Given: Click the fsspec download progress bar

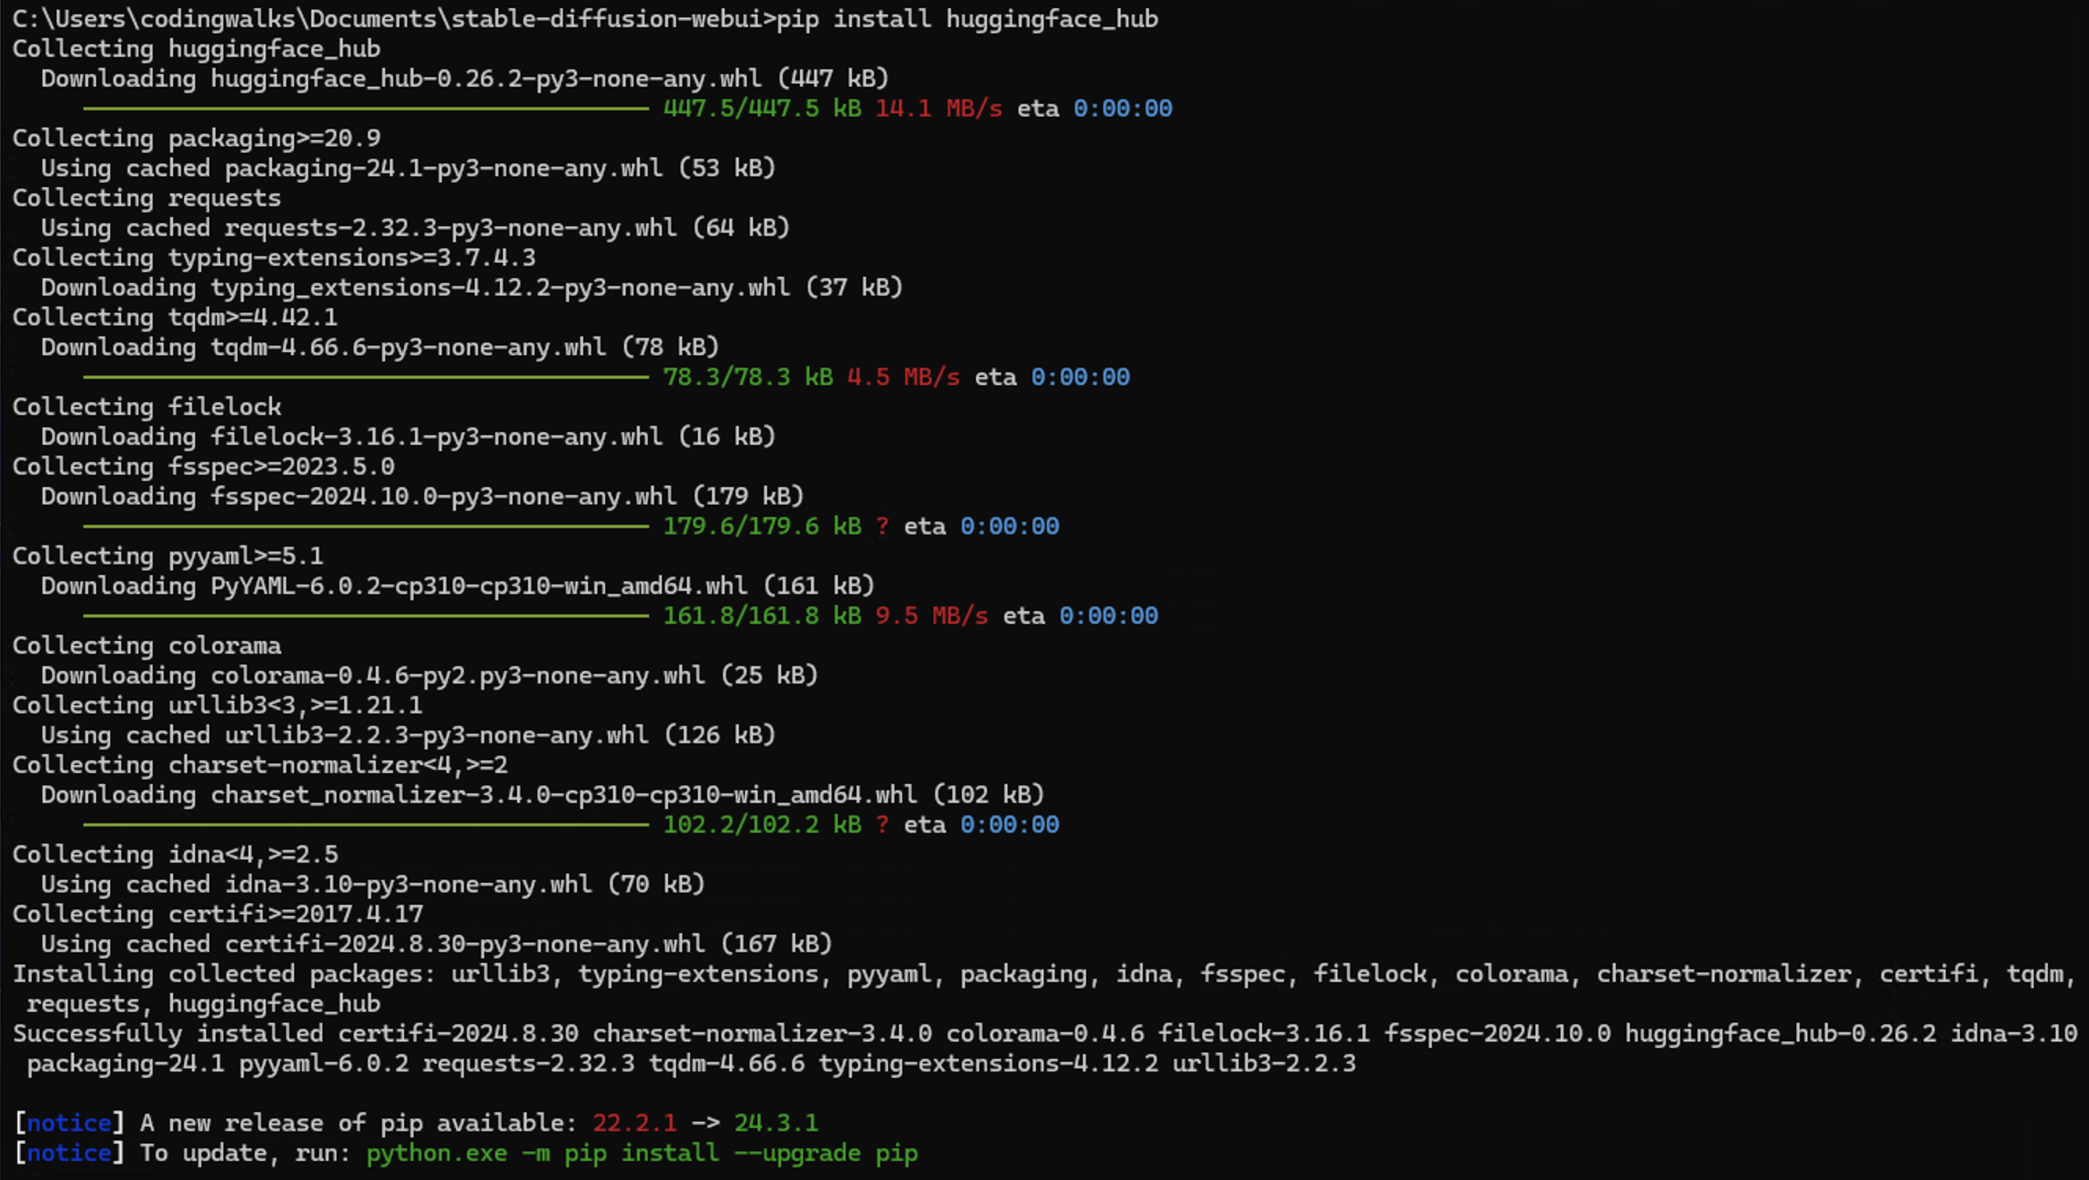Looking at the screenshot, I should coord(365,526).
